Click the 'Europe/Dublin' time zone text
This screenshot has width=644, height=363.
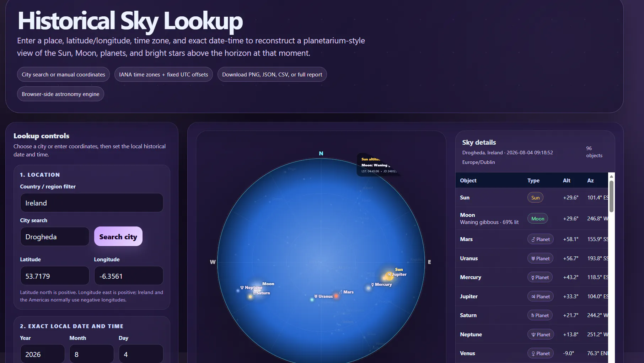[478, 162]
